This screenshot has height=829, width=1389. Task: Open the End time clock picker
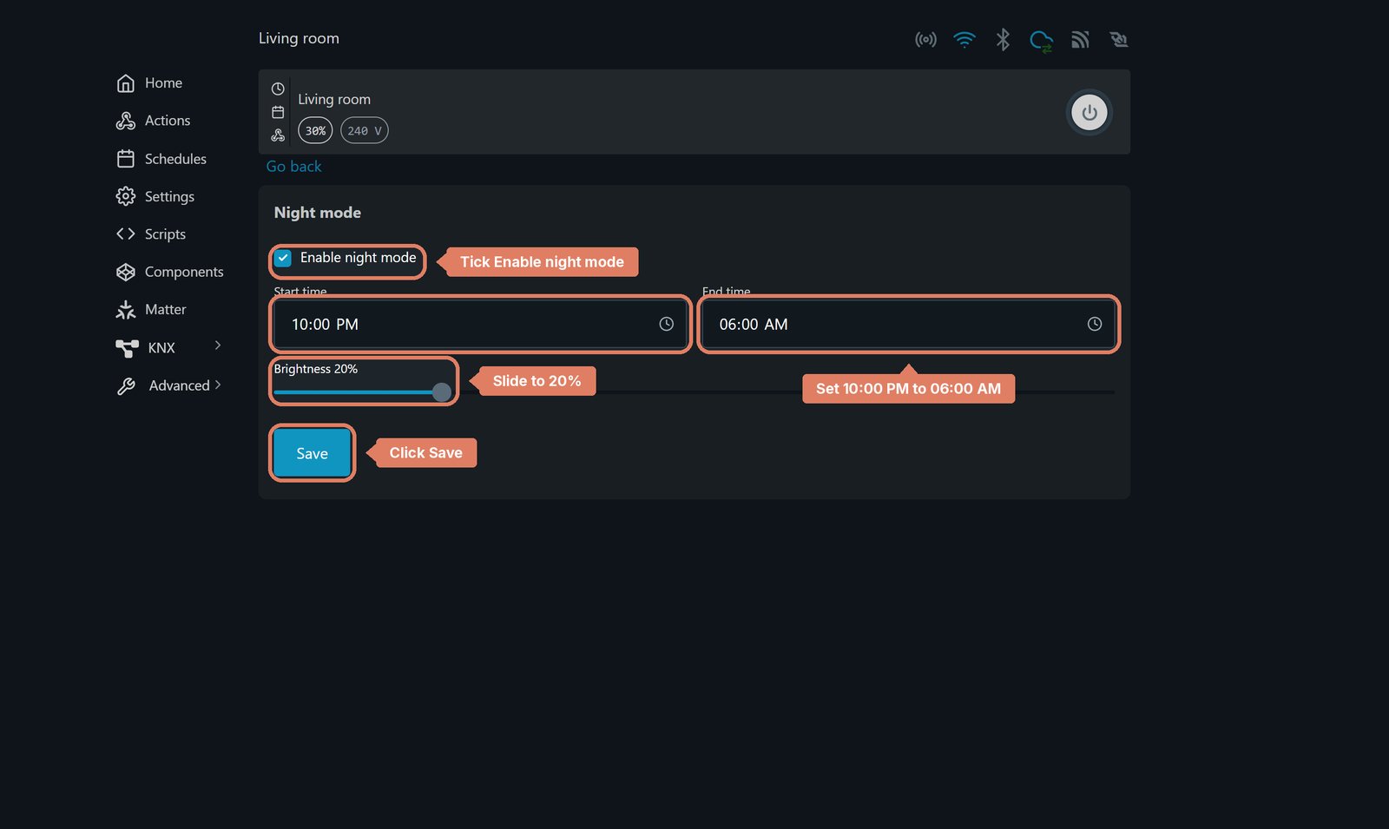click(1095, 324)
